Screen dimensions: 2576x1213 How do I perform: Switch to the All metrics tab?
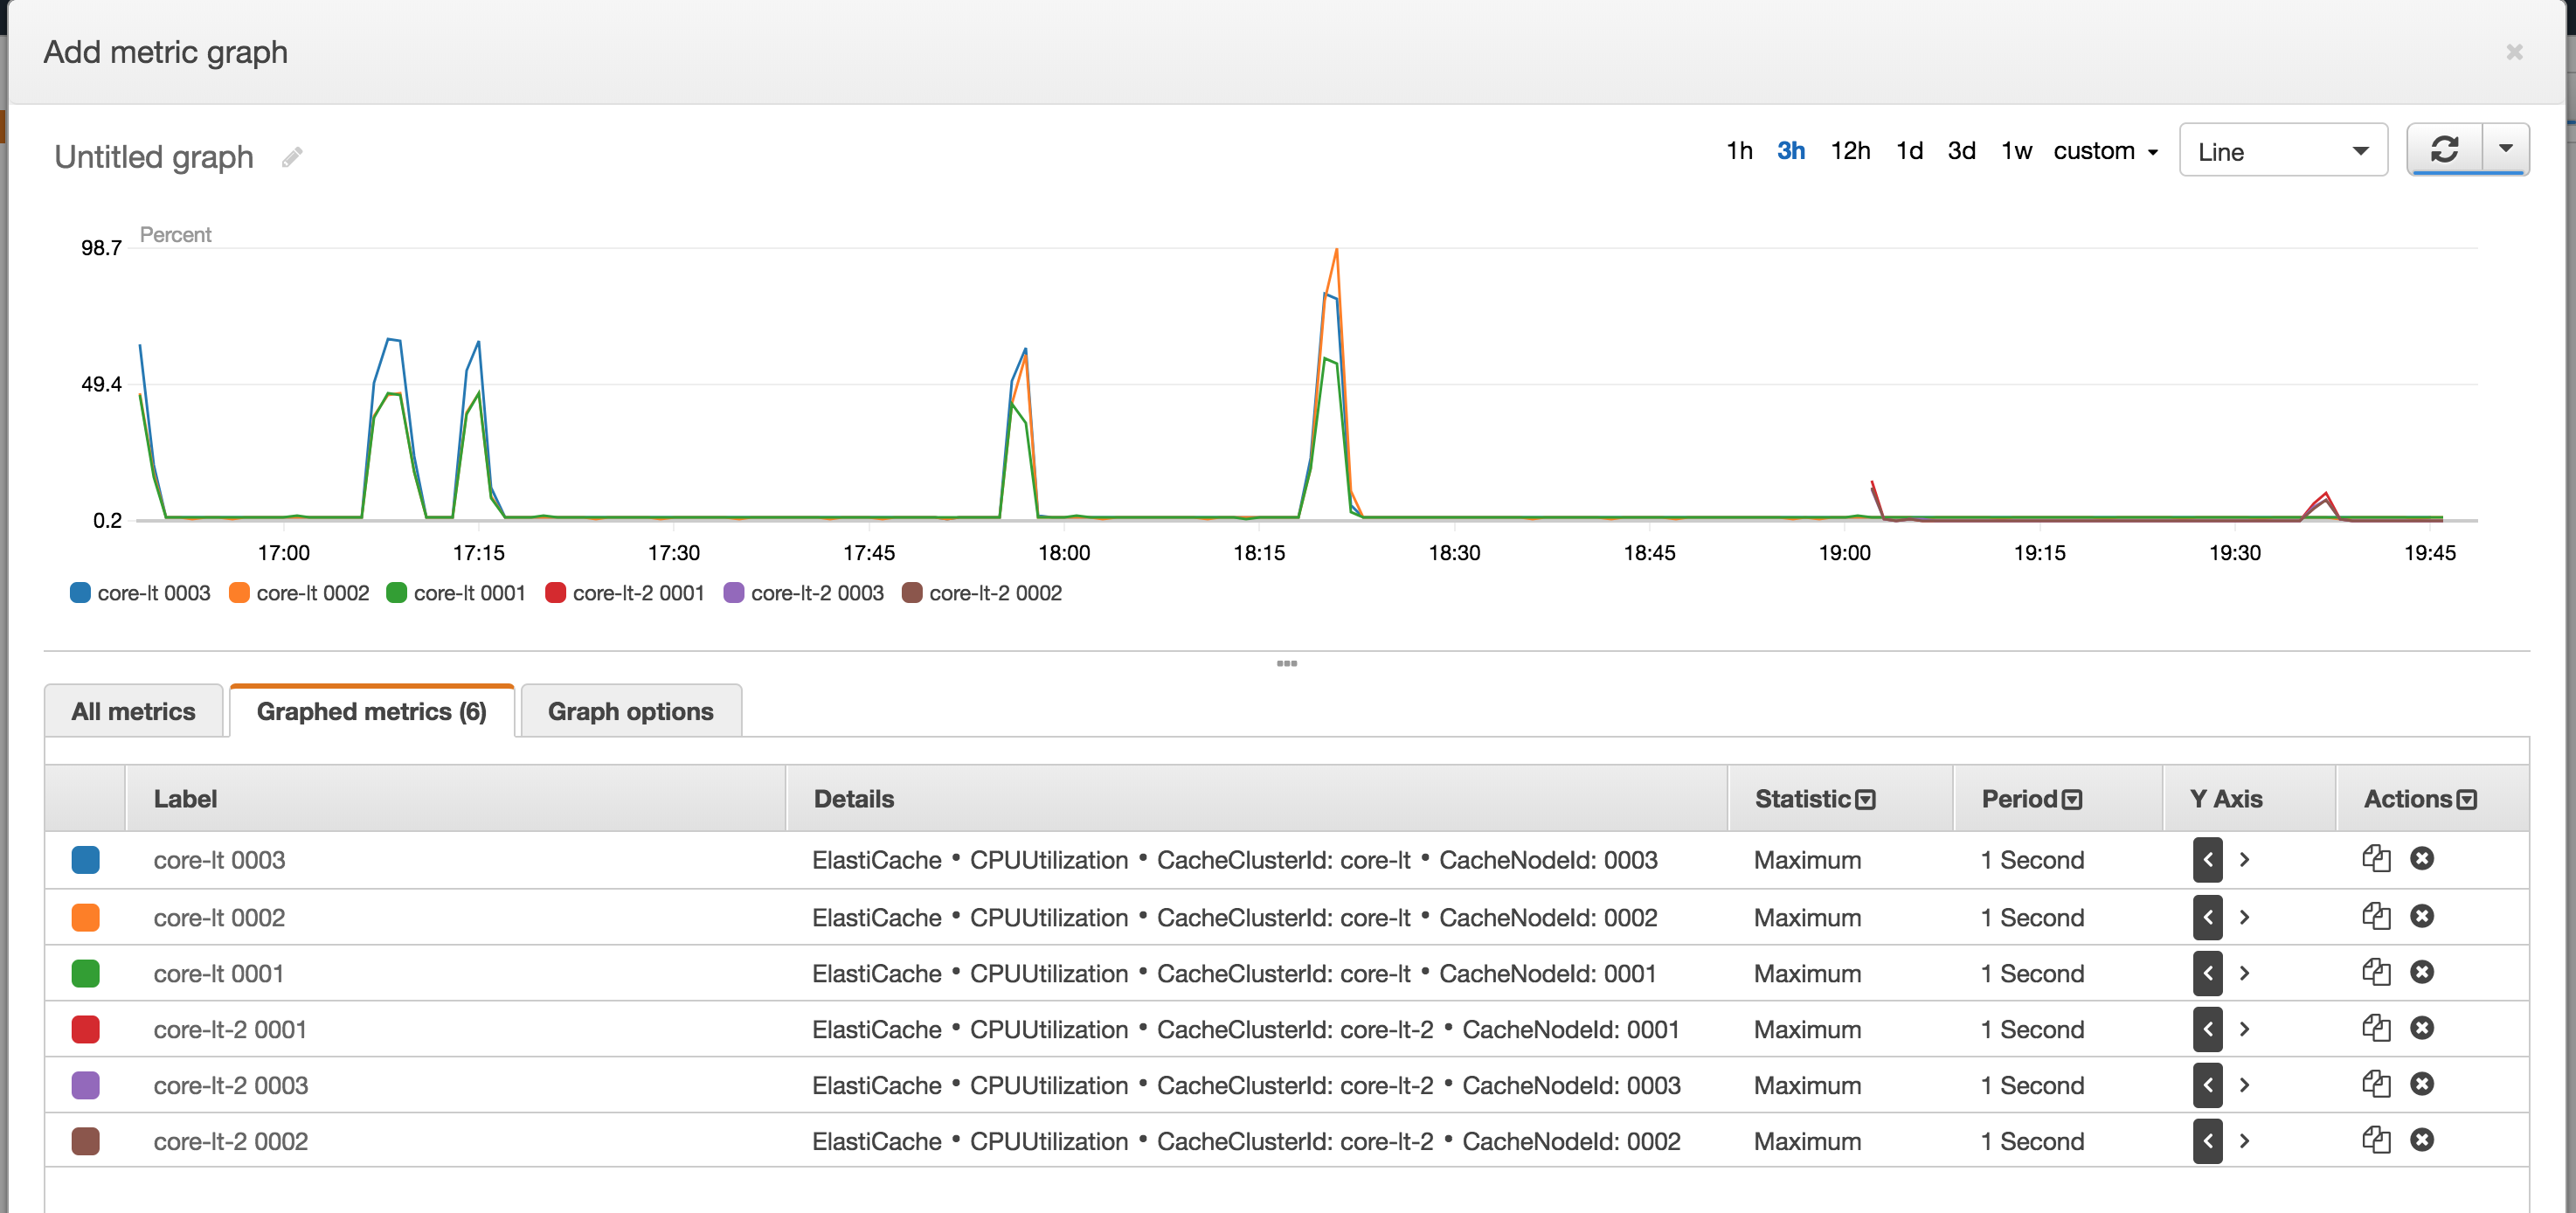pyautogui.click(x=133, y=710)
